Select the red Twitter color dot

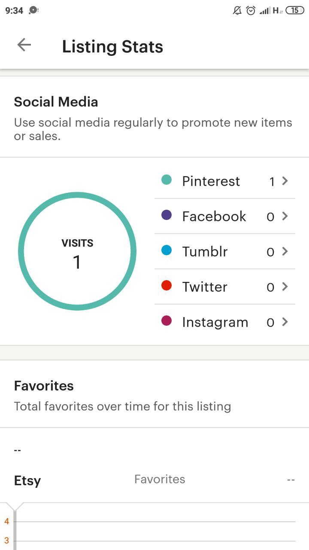tap(167, 286)
